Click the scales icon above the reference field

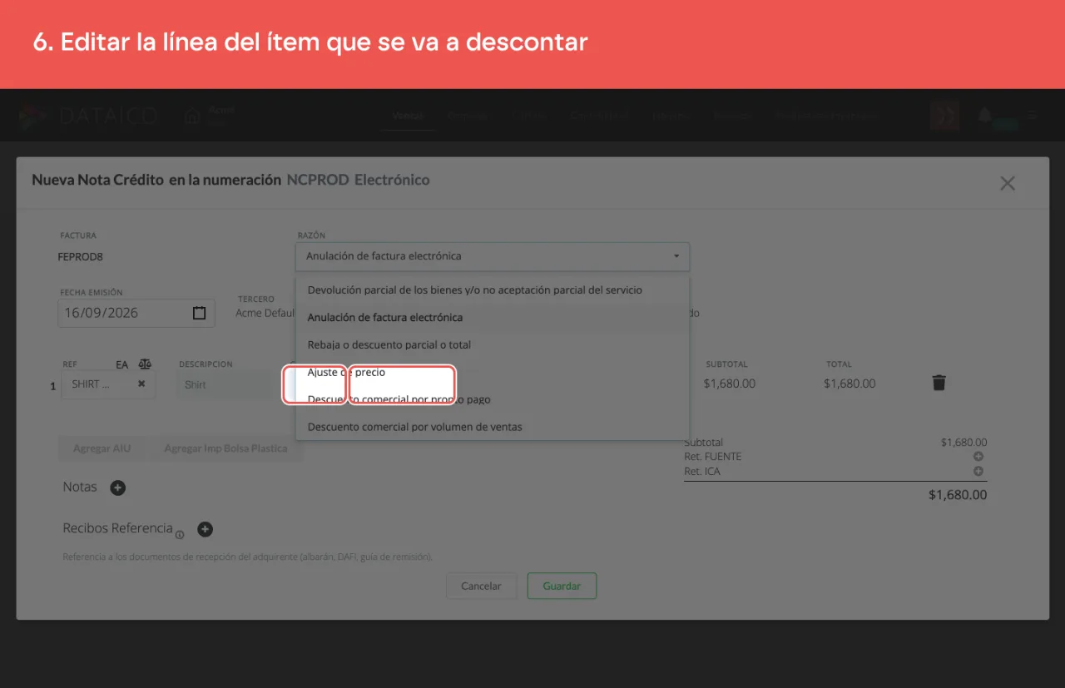[x=146, y=364]
